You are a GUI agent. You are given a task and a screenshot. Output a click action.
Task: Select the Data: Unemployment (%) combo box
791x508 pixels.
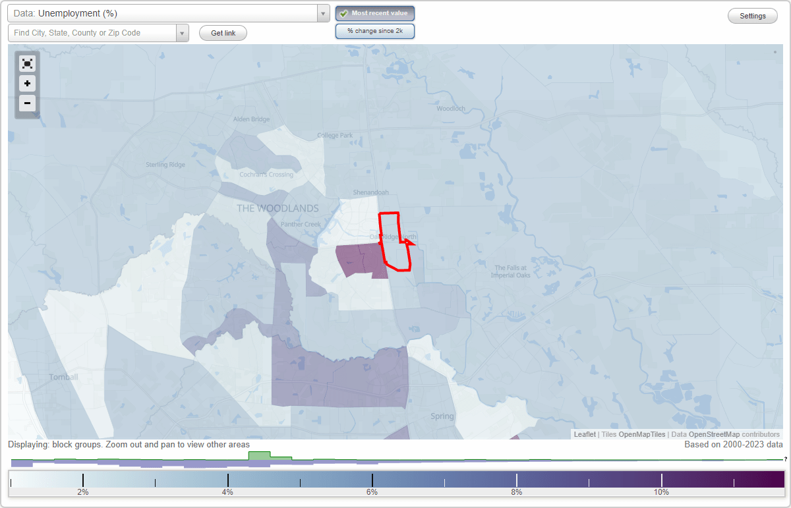169,13
